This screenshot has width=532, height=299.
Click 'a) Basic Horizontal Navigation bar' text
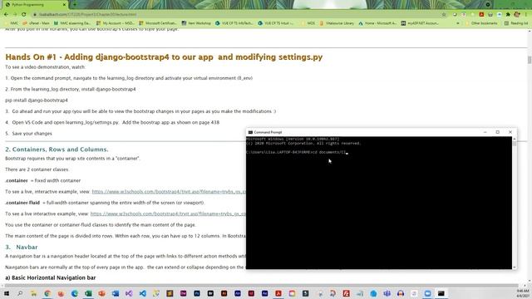[x=50, y=277]
